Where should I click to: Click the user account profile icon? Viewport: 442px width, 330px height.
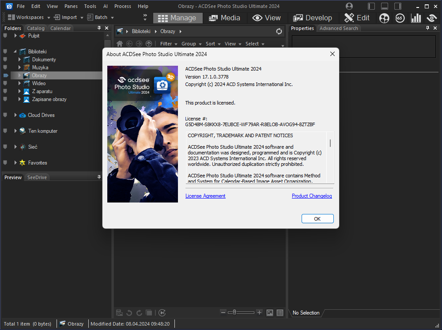pyautogui.click(x=349, y=6)
